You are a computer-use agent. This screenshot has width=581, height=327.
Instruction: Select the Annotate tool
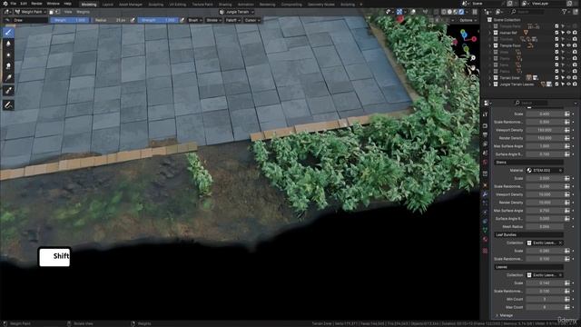click(8, 105)
